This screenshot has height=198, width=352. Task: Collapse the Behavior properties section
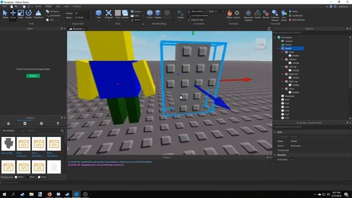tap(275, 155)
